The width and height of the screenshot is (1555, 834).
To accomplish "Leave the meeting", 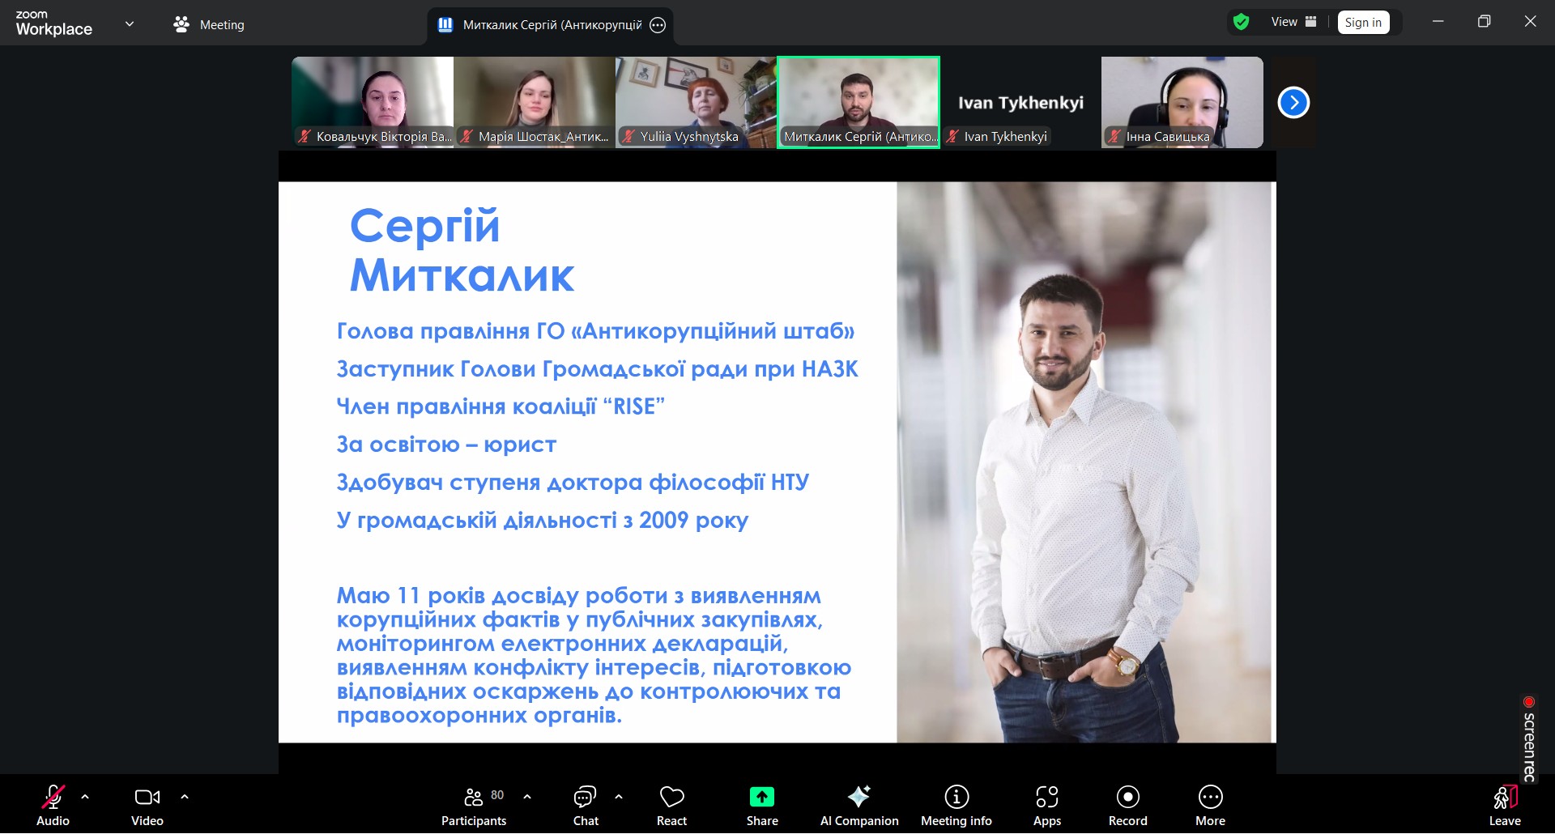I will tap(1504, 806).
